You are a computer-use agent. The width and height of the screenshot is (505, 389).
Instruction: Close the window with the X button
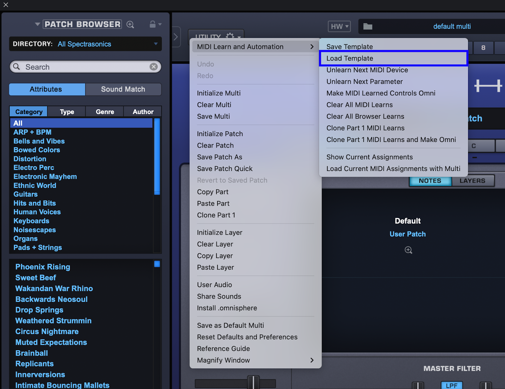click(6, 5)
